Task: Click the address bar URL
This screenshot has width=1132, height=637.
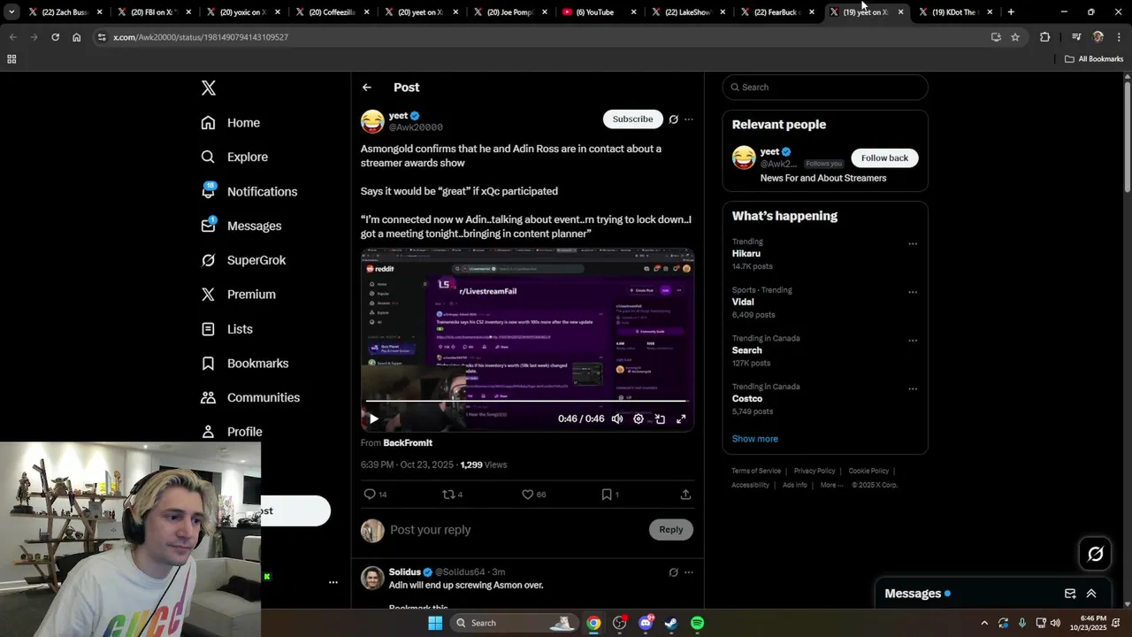Action: (x=201, y=37)
